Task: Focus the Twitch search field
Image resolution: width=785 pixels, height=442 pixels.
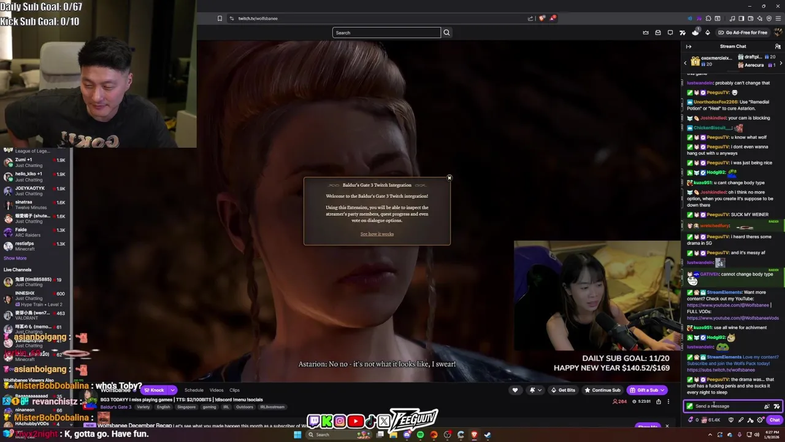Action: point(386,33)
